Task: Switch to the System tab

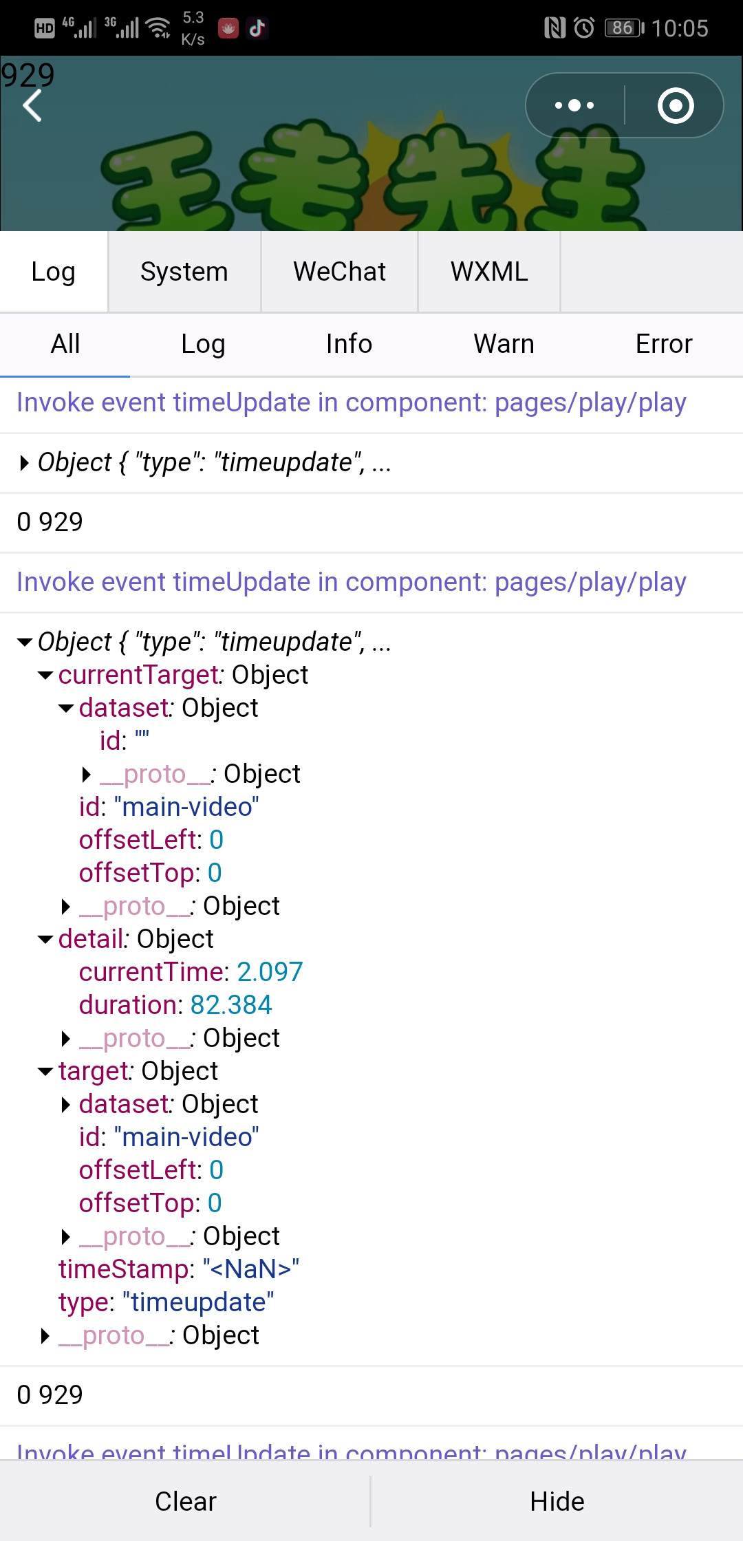Action: pos(184,272)
